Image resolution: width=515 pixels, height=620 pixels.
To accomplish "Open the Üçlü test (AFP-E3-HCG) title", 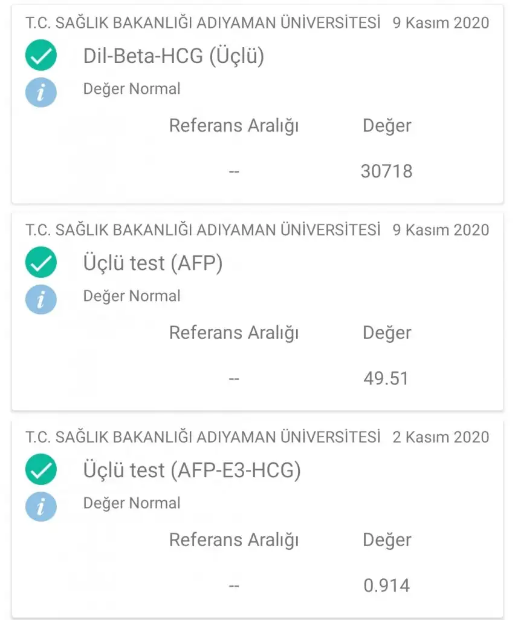I will point(192,470).
